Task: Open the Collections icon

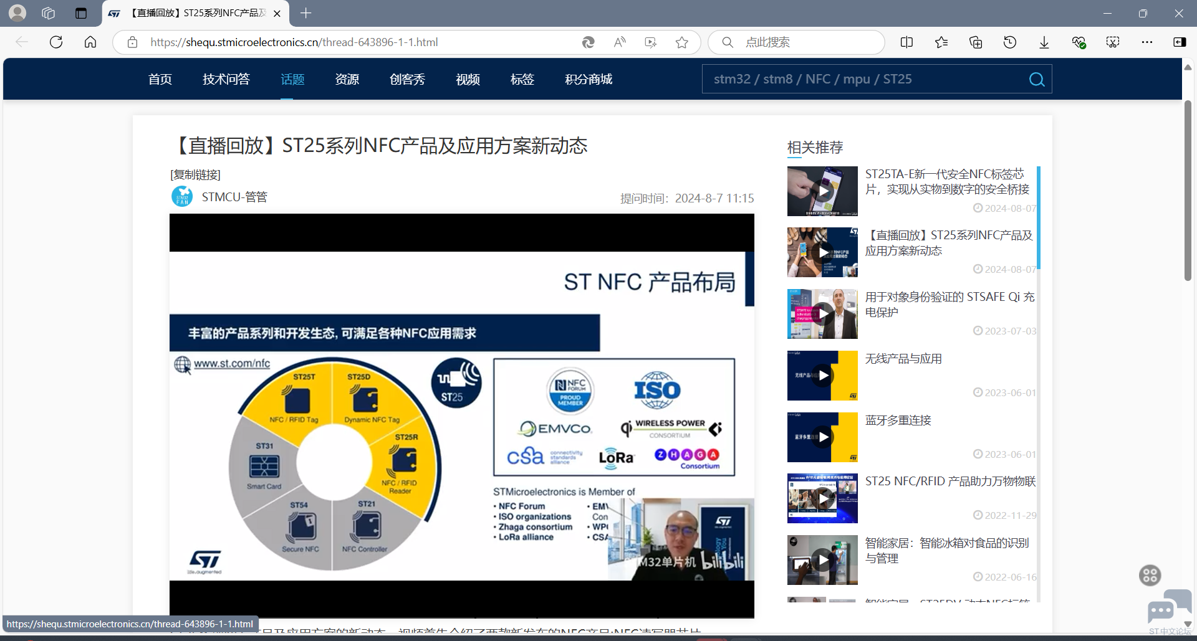Action: click(976, 42)
